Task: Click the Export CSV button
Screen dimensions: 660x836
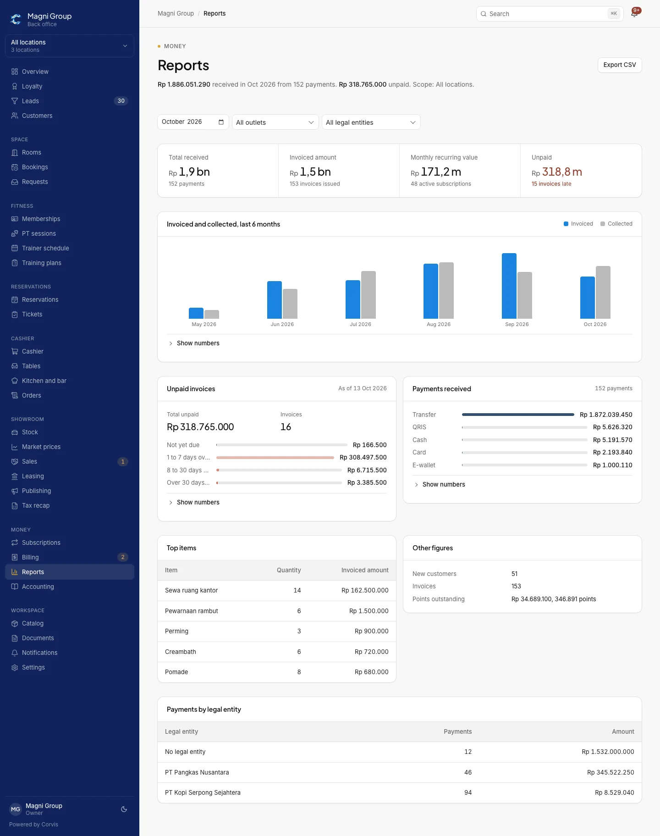Action: 620,65
